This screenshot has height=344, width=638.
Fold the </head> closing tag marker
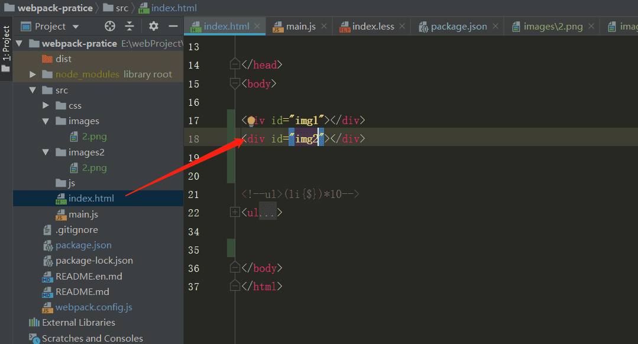tap(235, 64)
